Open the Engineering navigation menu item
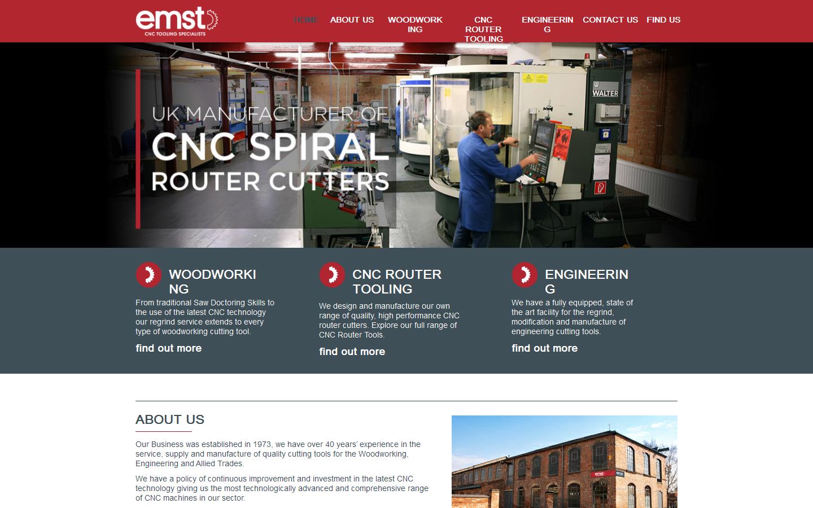The height and width of the screenshot is (508, 813). point(547,24)
